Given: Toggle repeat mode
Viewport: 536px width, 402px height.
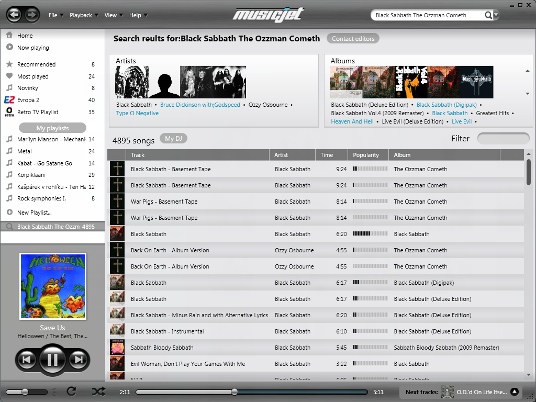Looking at the screenshot, I should [71, 392].
